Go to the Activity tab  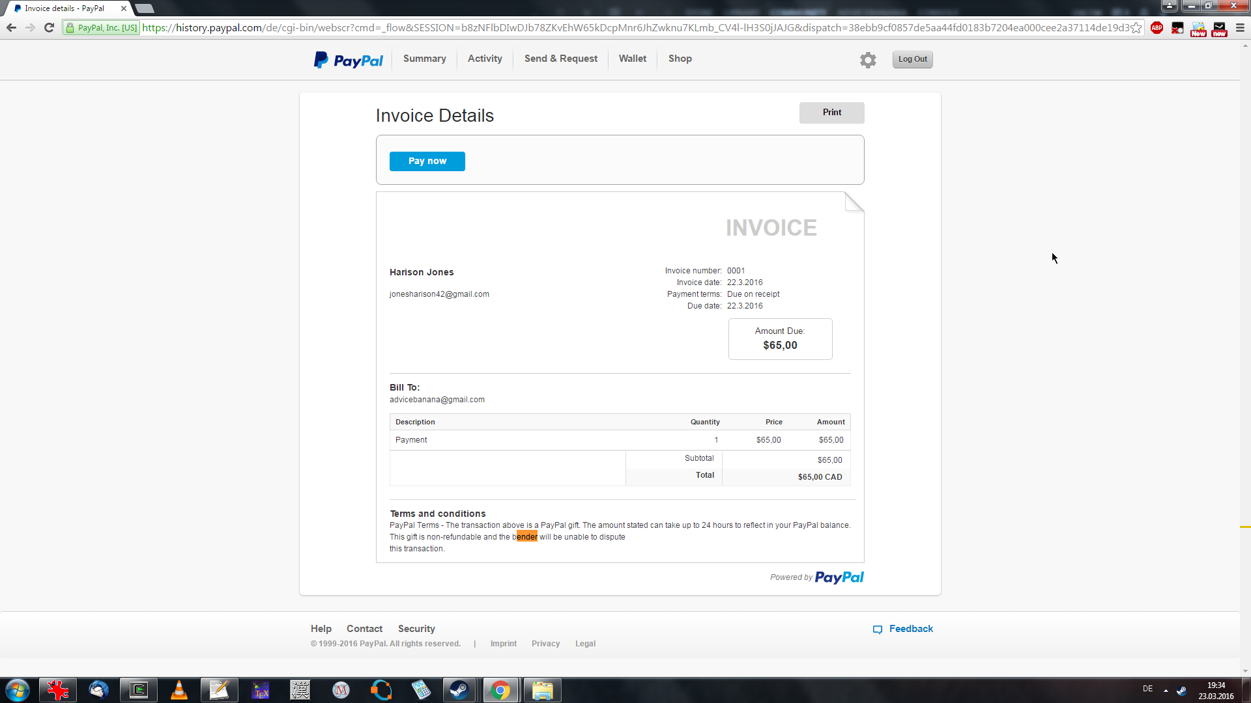[485, 59]
